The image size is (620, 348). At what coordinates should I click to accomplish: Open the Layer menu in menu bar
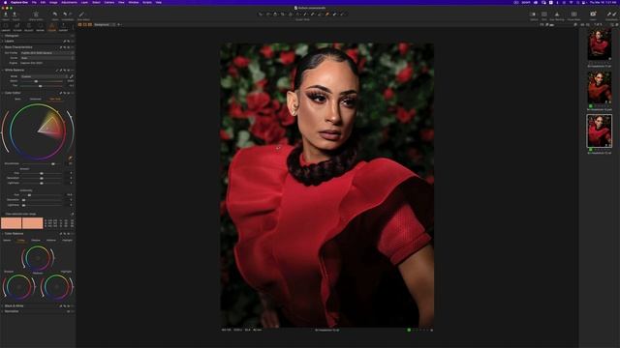[x=84, y=2]
